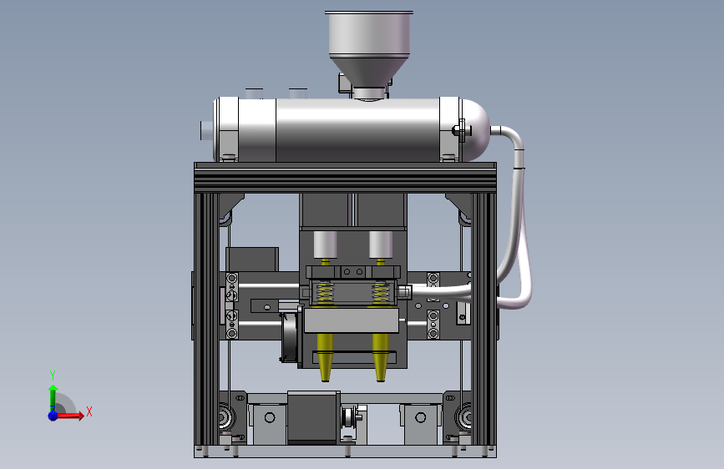Select the round fan housing left of nozzle block

coord(290,338)
